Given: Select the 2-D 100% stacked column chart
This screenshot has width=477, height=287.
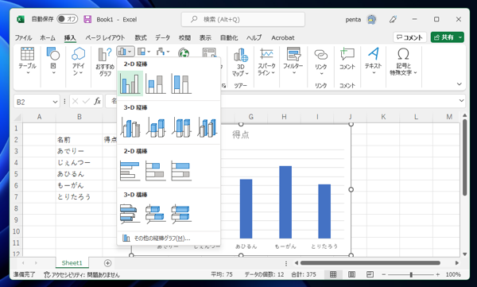Looking at the screenshot, I should [x=181, y=83].
